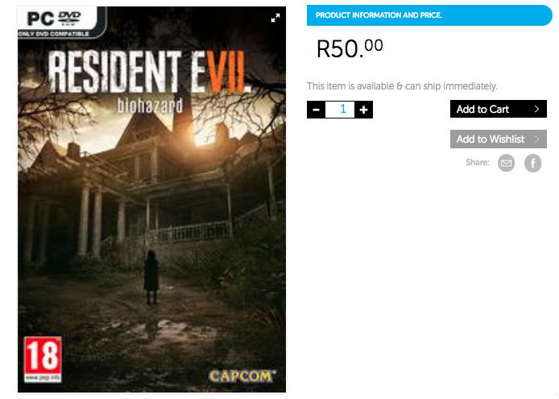Viewport: 559px width, 399px height.
Task: Increase quantity with the plus button
Action: click(363, 110)
